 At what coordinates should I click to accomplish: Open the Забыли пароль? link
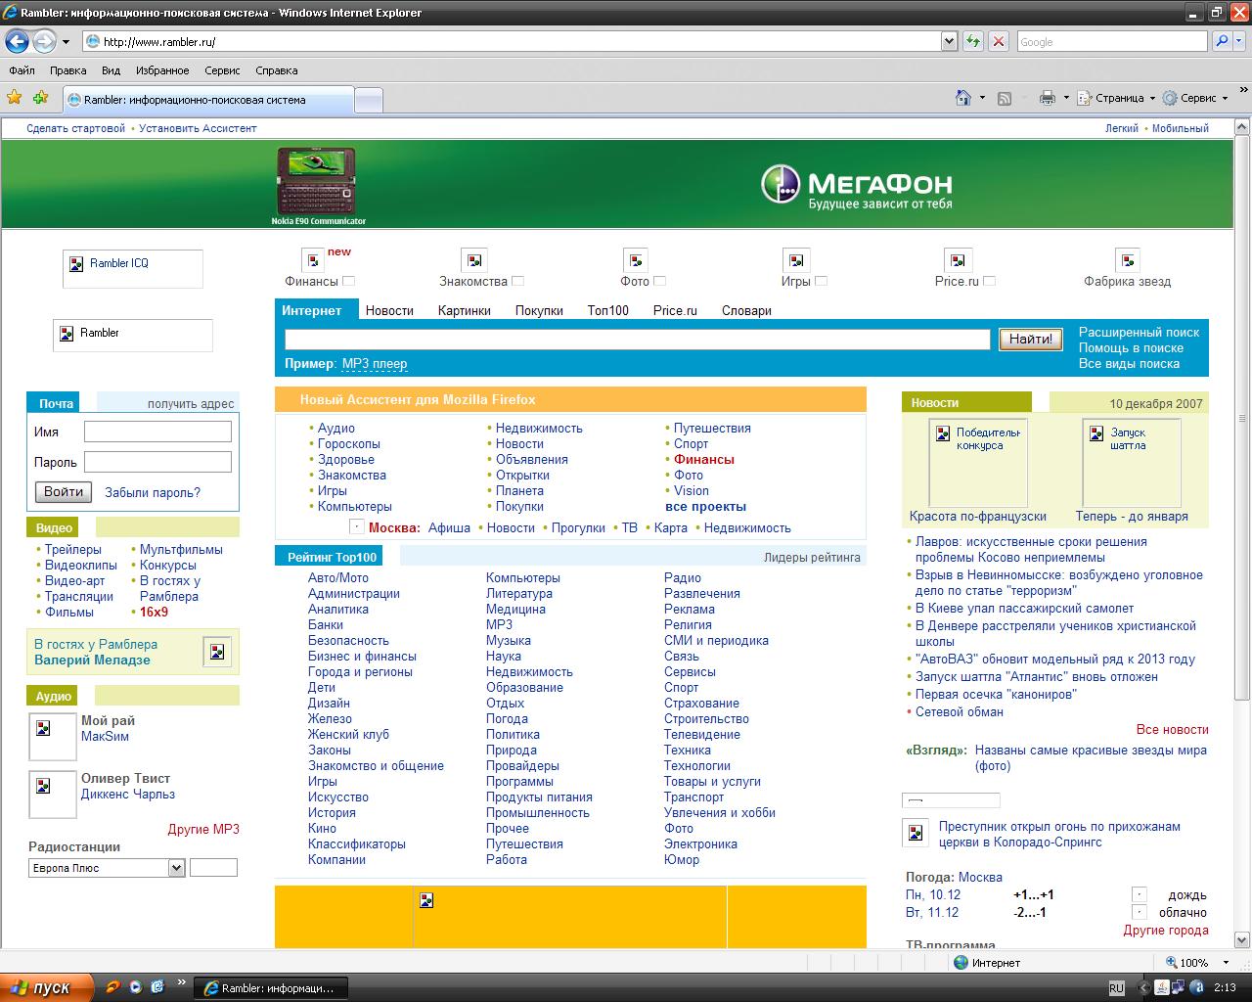153,492
